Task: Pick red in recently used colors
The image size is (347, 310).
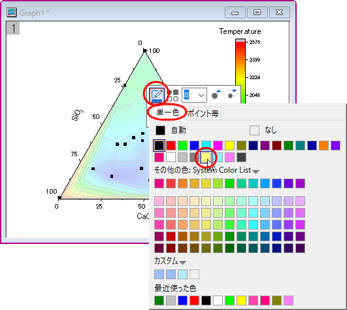Action: tap(194, 300)
